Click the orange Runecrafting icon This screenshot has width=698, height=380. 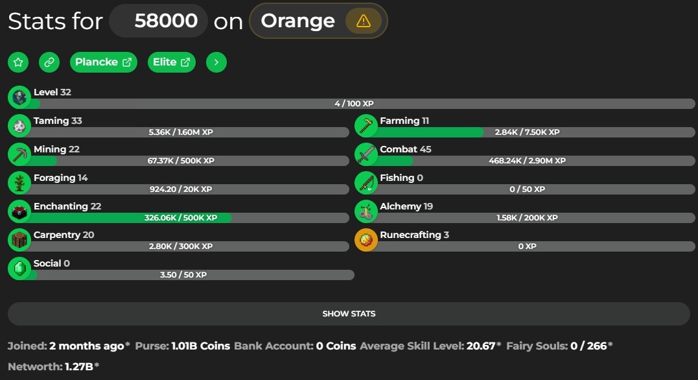click(366, 240)
